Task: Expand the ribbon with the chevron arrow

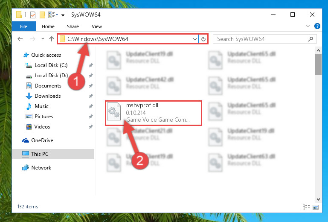Action: [x=308, y=26]
